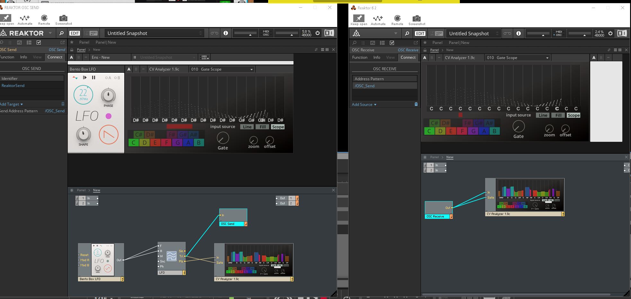The width and height of the screenshot is (631, 299).
Task: Click green C note key in left CV Analyzer
Action: 133,143
